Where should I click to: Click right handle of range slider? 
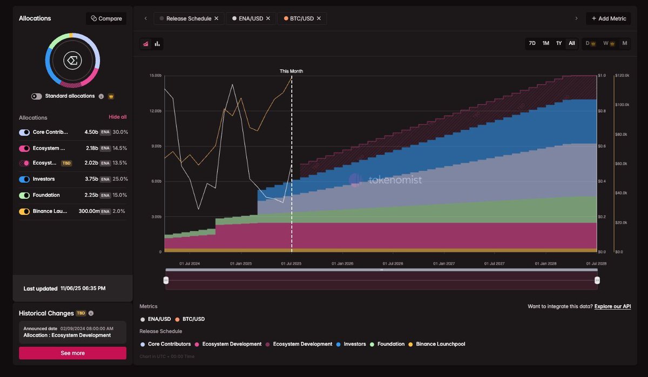click(x=597, y=280)
